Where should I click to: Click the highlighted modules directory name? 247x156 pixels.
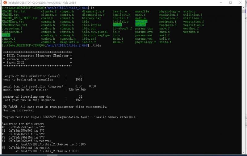click(141, 22)
